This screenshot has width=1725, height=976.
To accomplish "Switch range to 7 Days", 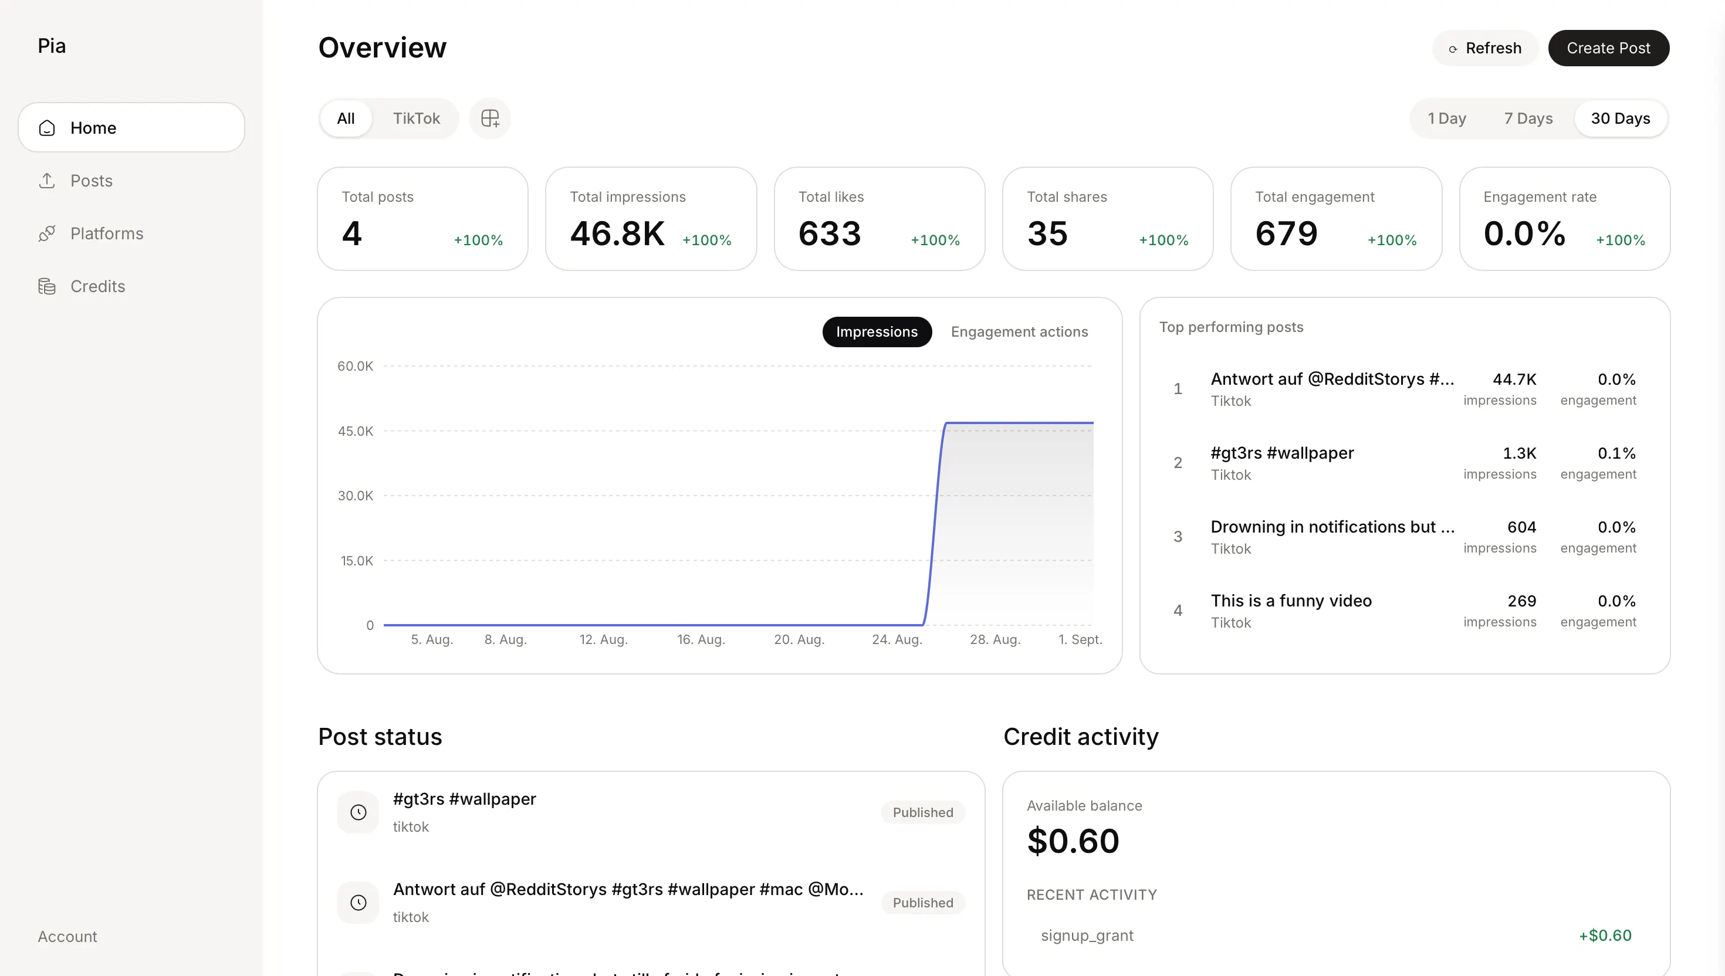I will tap(1528, 118).
